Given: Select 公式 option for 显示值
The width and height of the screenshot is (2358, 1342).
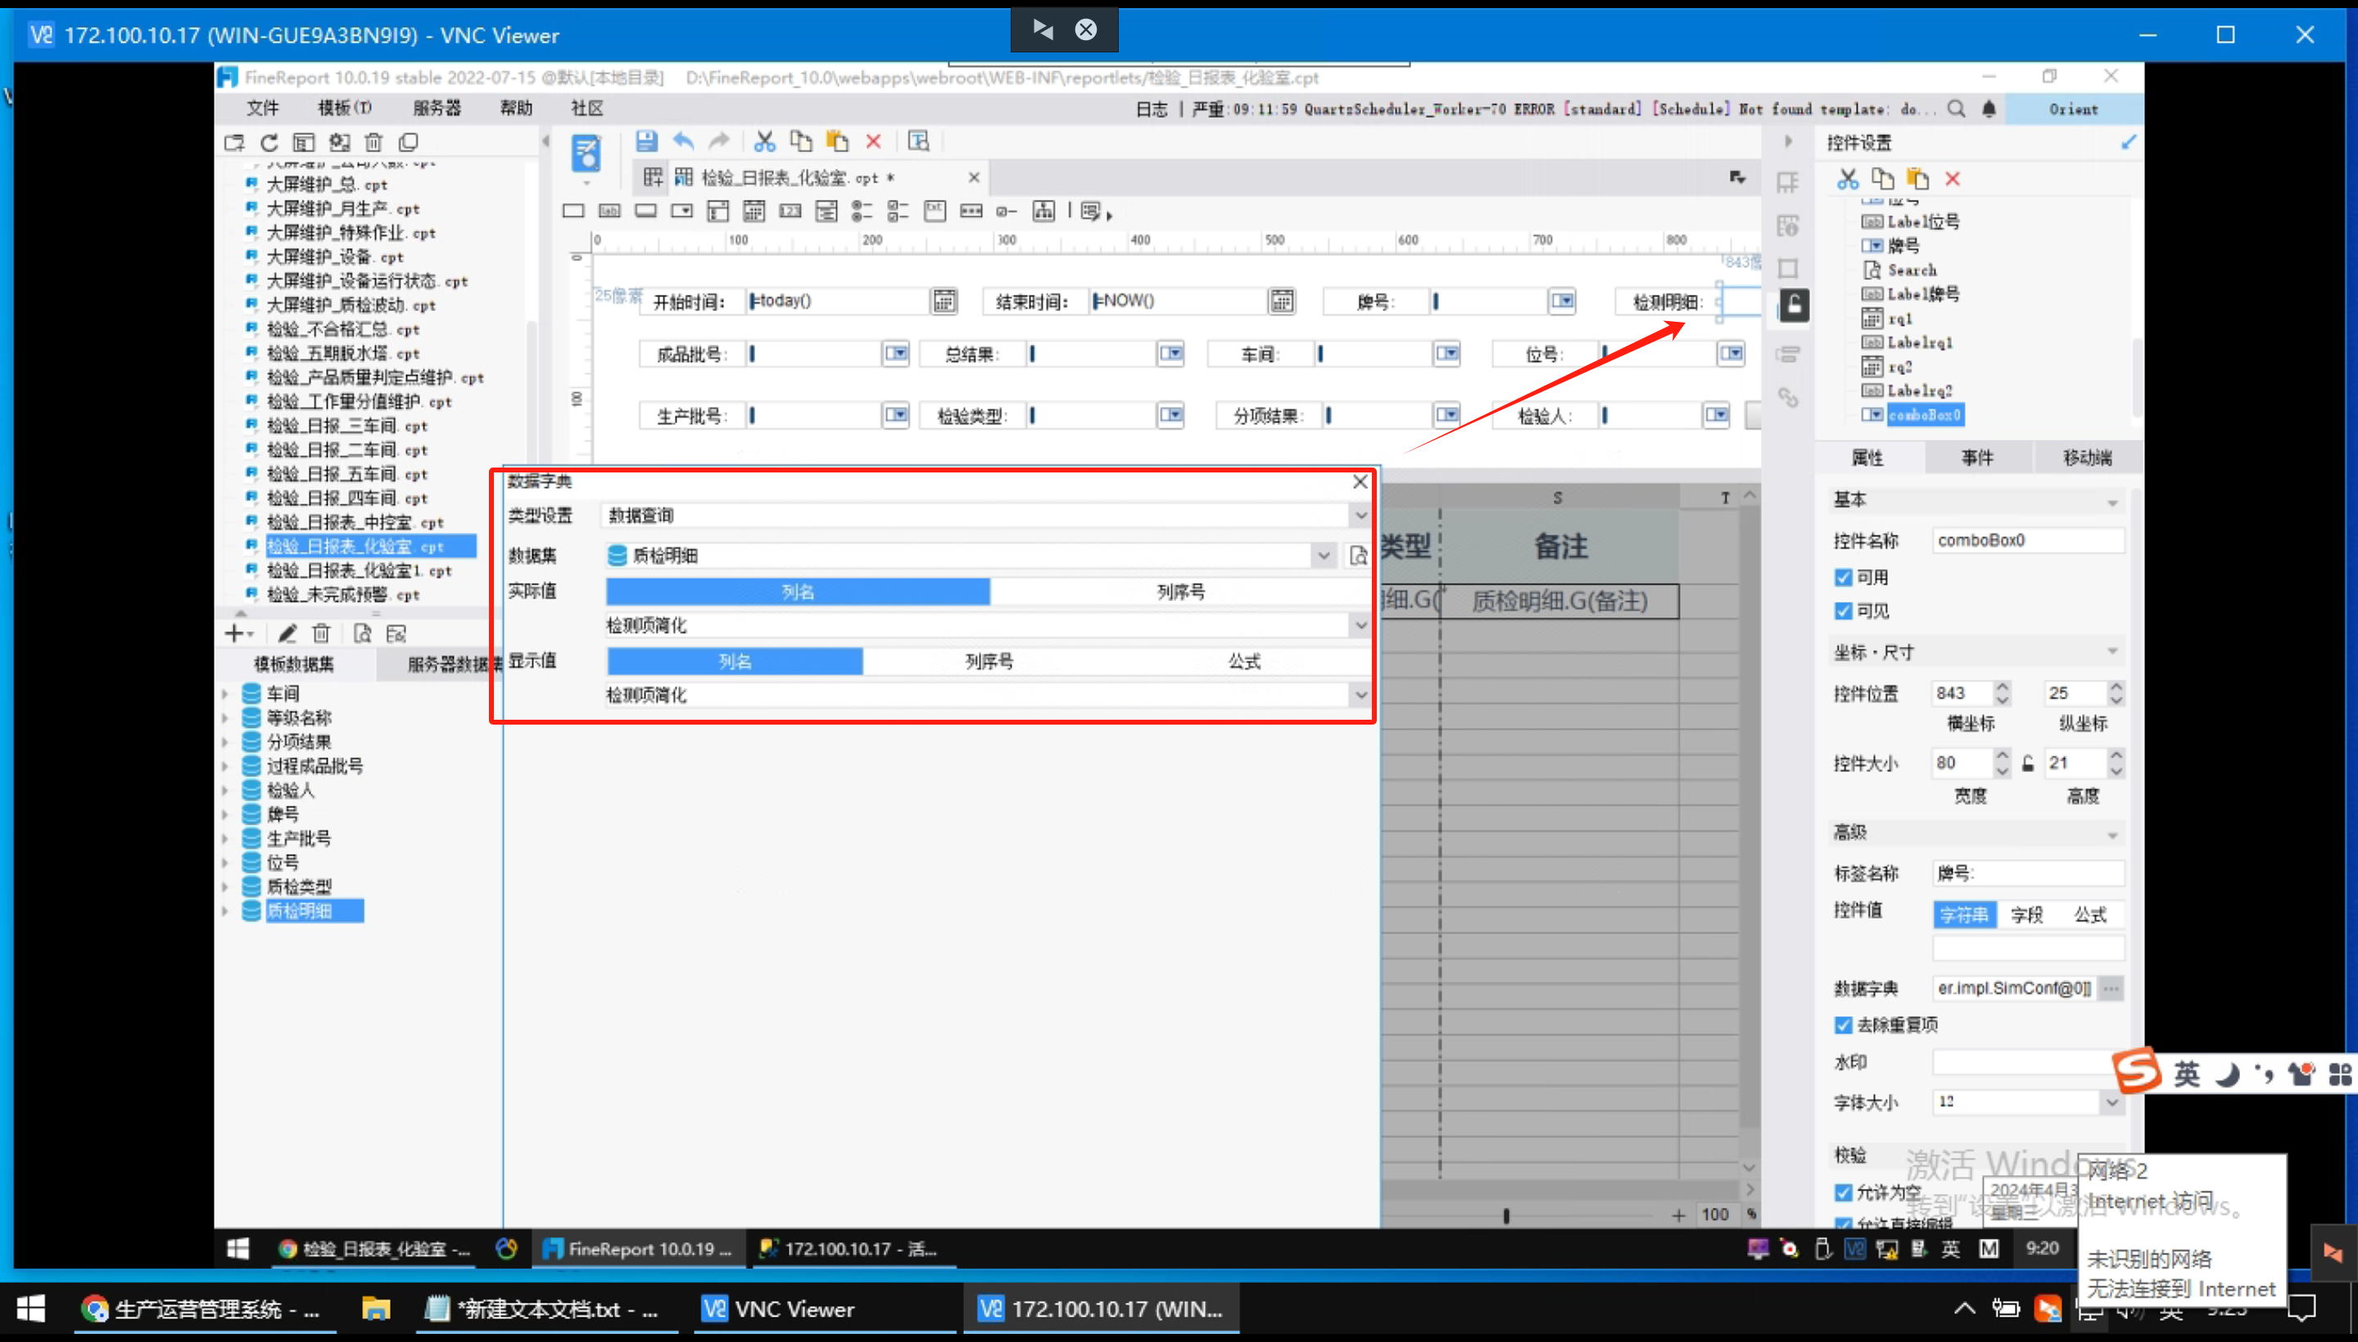Looking at the screenshot, I should [x=1243, y=661].
